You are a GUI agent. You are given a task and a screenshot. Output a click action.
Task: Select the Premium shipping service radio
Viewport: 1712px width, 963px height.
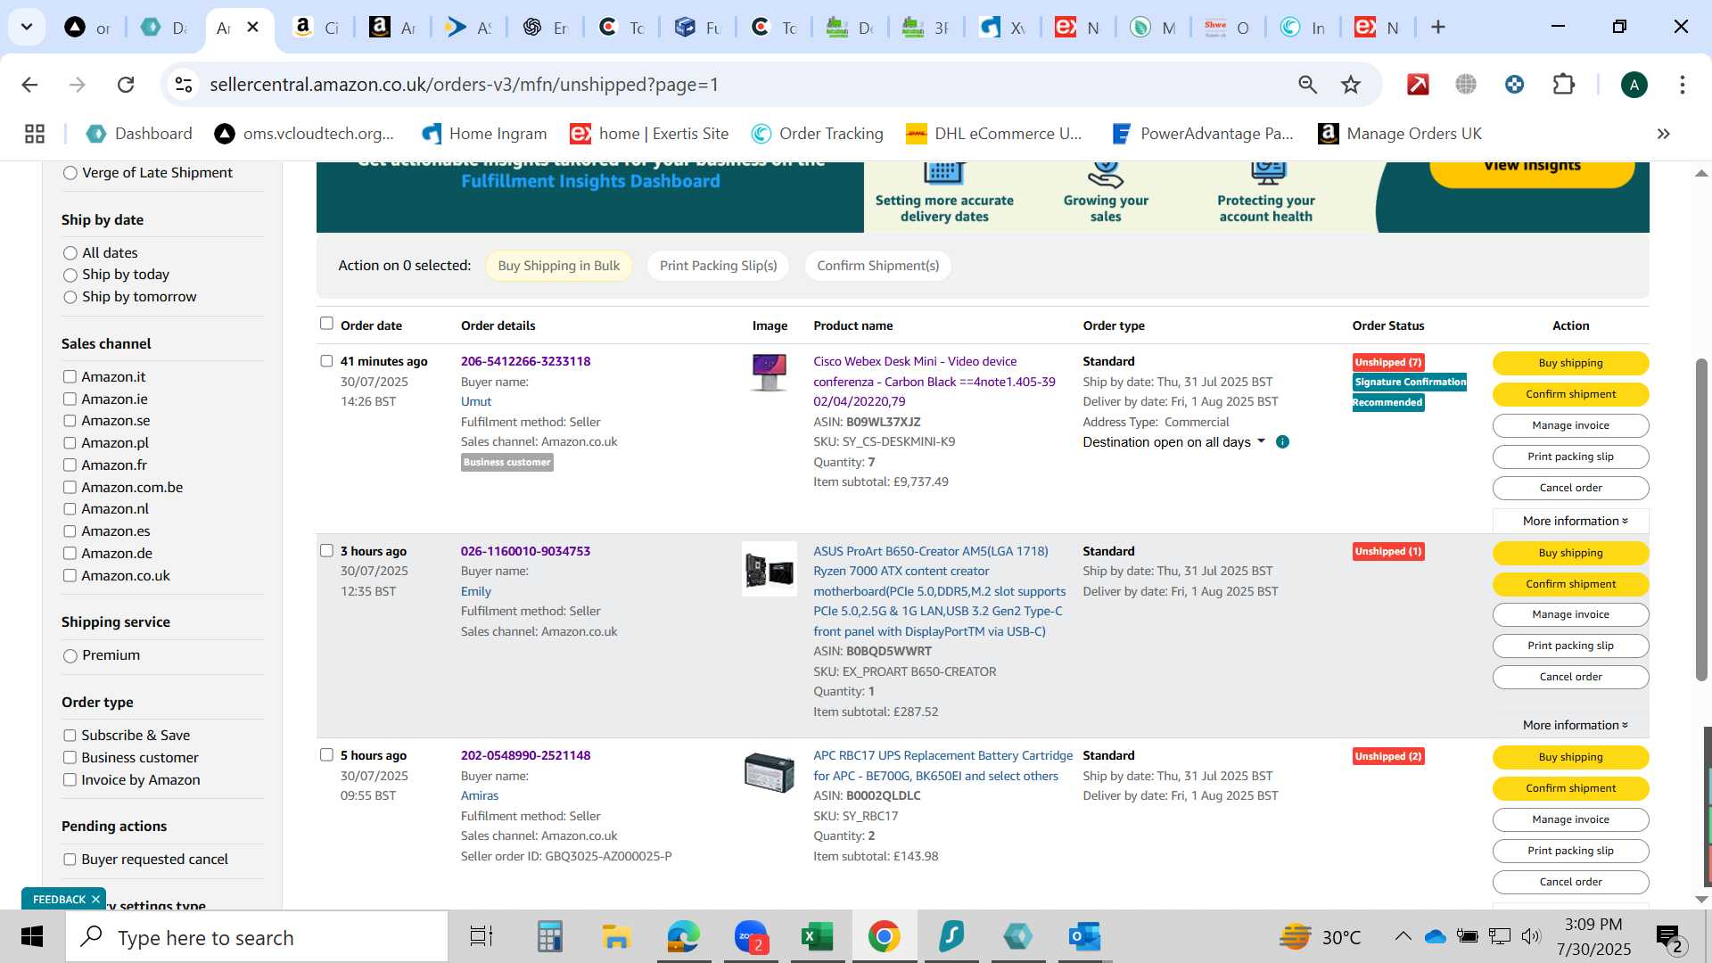tap(70, 656)
